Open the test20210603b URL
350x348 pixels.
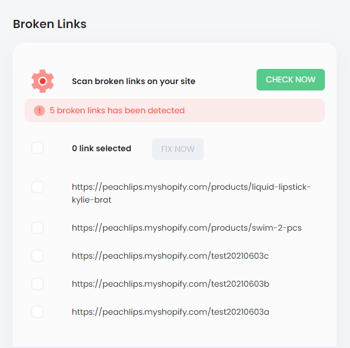click(x=170, y=284)
